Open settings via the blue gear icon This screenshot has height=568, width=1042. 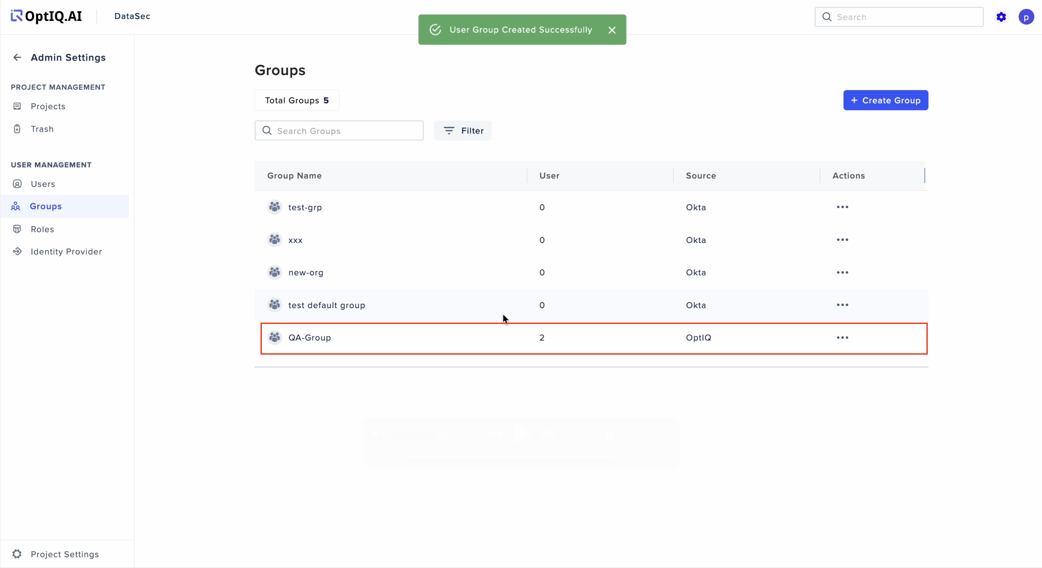coord(1001,17)
